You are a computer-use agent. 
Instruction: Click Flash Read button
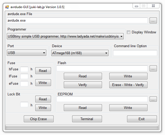coord(83,76)
